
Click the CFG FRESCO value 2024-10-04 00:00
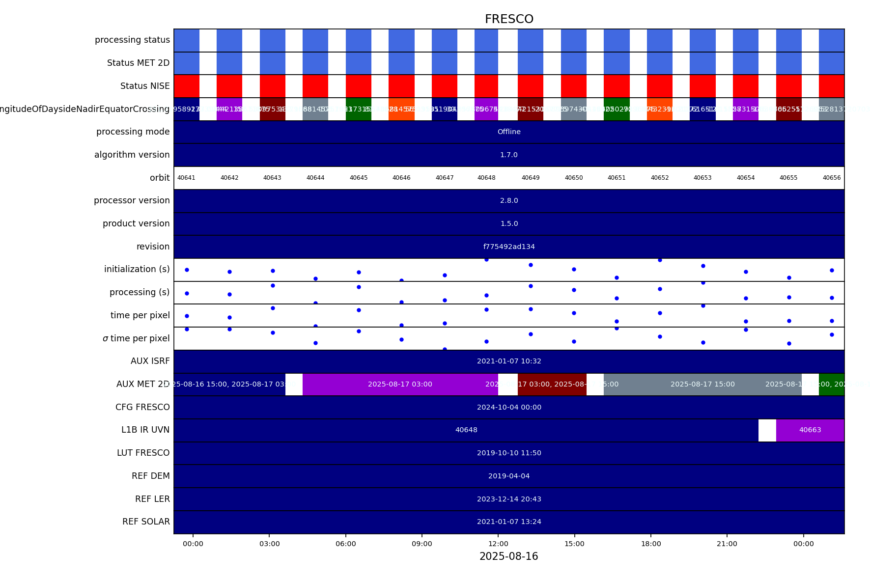pyautogui.click(x=509, y=407)
